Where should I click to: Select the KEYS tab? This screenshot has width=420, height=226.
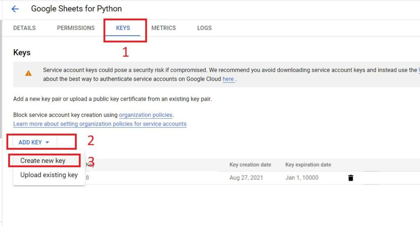123,28
